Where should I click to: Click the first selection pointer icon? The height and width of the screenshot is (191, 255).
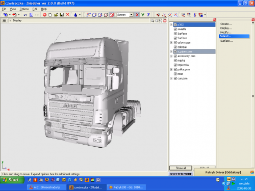[x=183, y=15]
